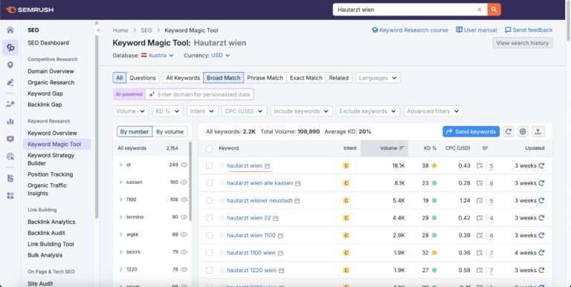Screen dimensions: 571x287
Task: Click the orange search magnifier button
Action: pyautogui.click(x=494, y=10)
